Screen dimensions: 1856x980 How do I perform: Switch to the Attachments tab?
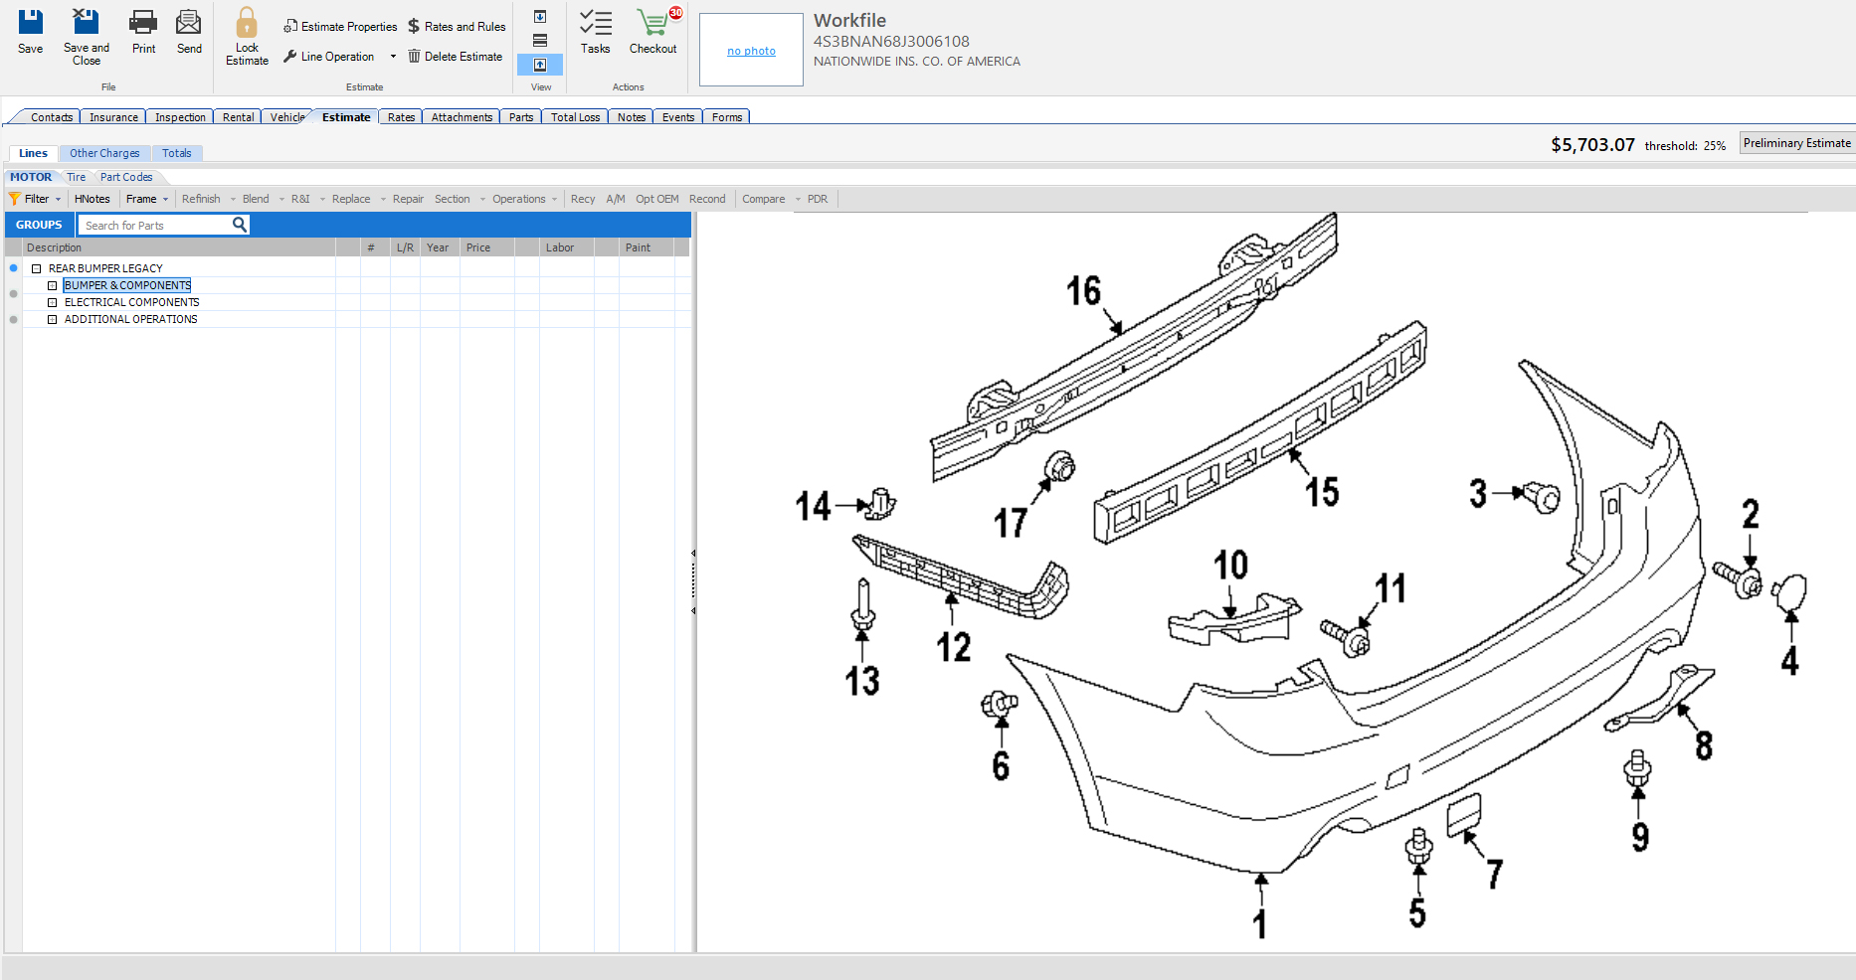click(462, 117)
